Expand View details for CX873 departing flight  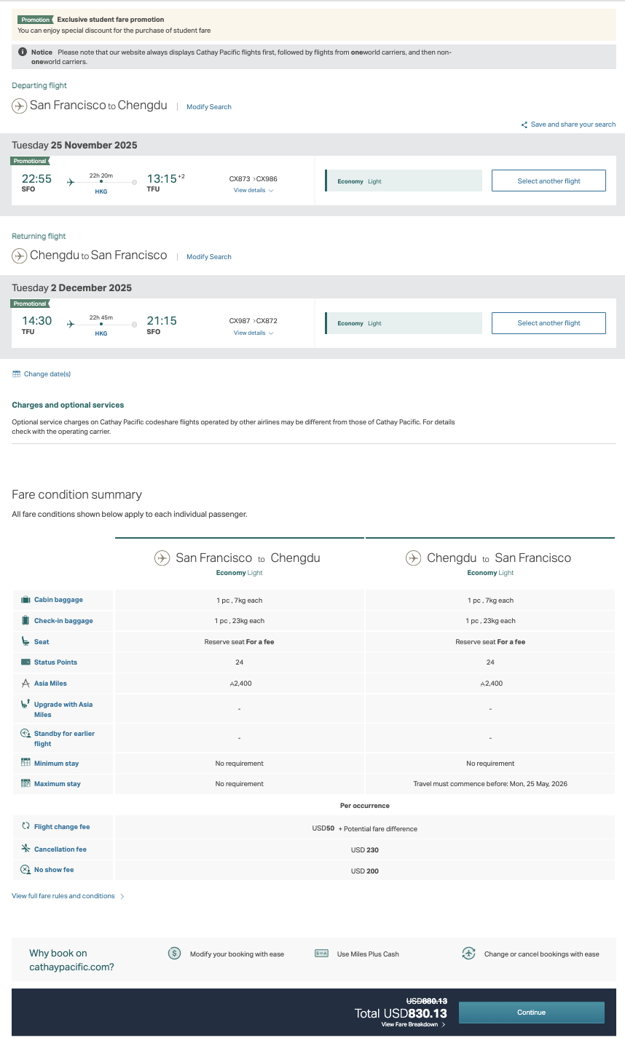click(x=253, y=191)
